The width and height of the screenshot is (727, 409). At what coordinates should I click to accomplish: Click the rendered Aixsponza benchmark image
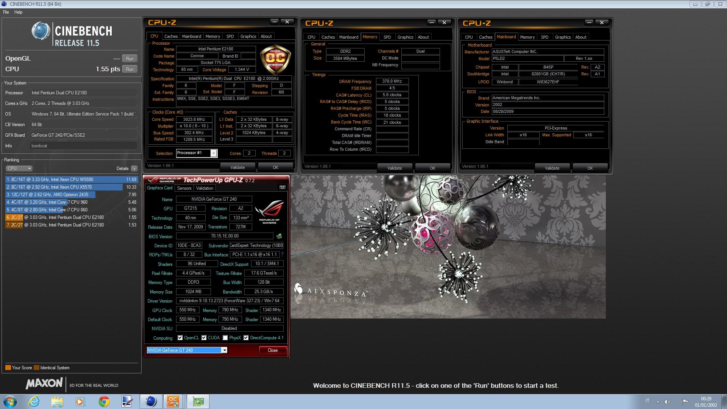[x=448, y=247]
